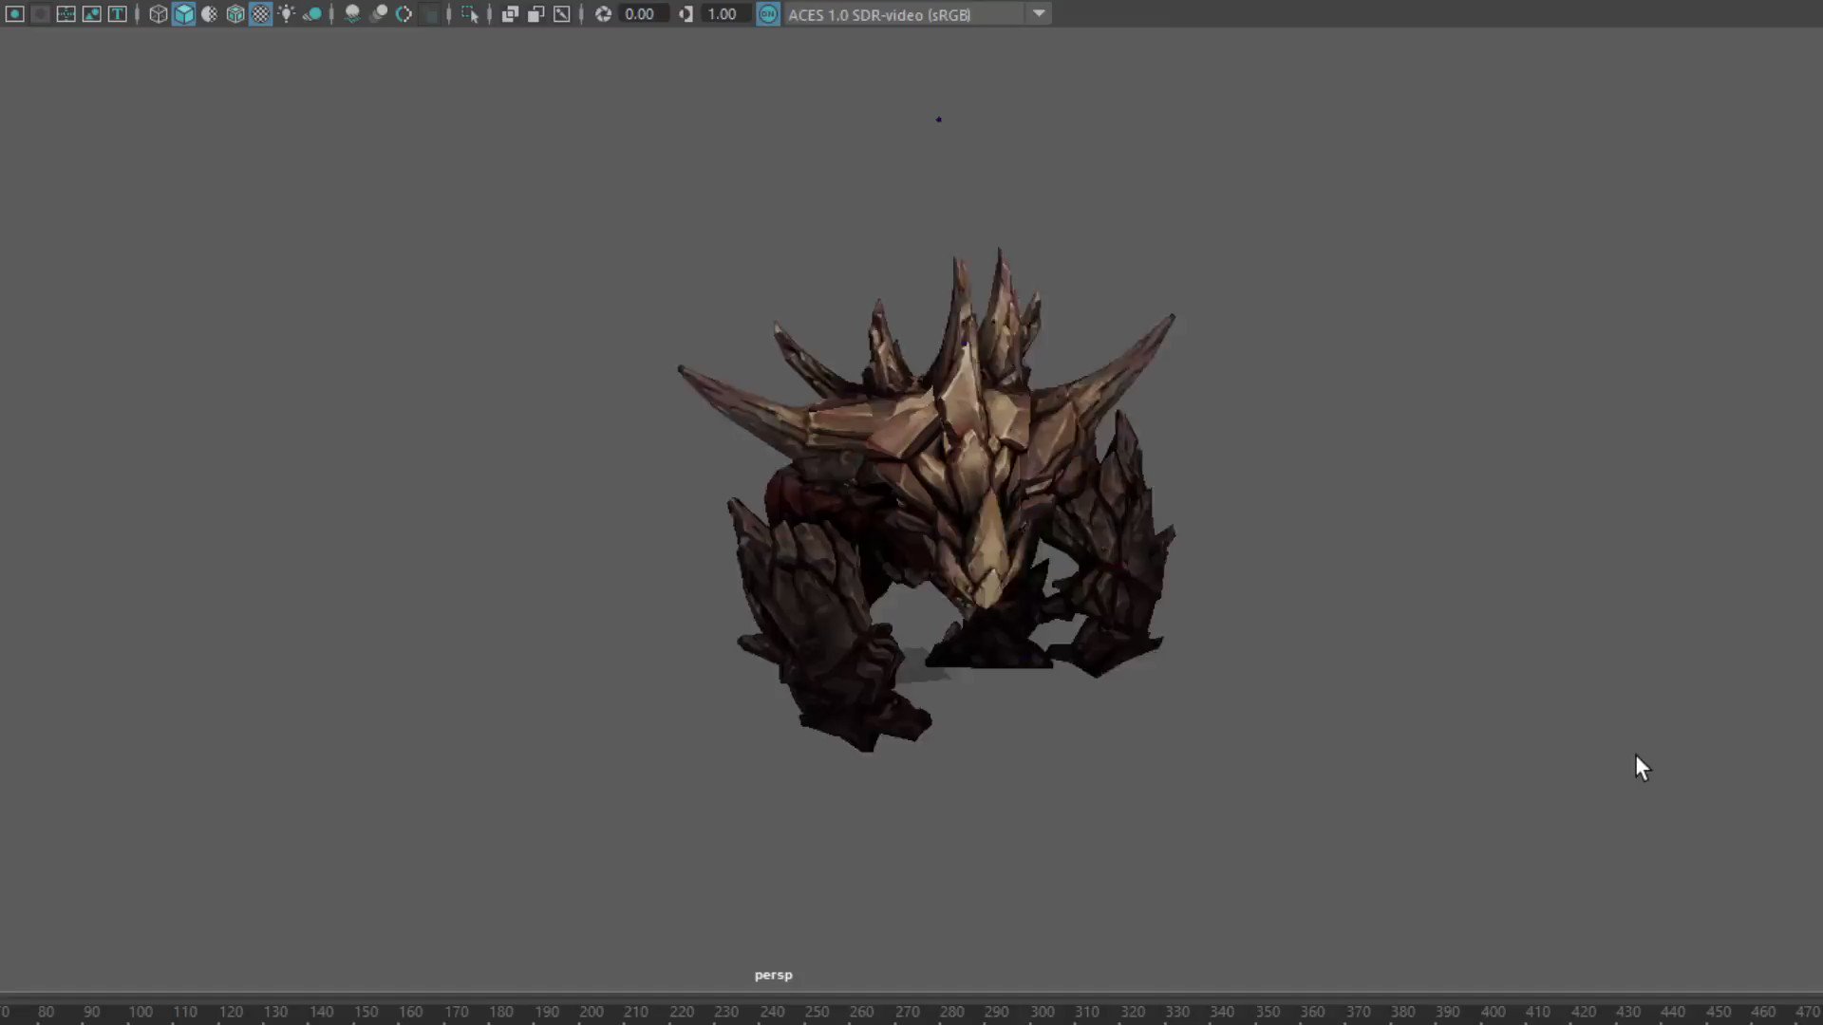This screenshot has width=1823, height=1025.
Task: Click the Gamma value field 1.00
Action: click(x=725, y=14)
